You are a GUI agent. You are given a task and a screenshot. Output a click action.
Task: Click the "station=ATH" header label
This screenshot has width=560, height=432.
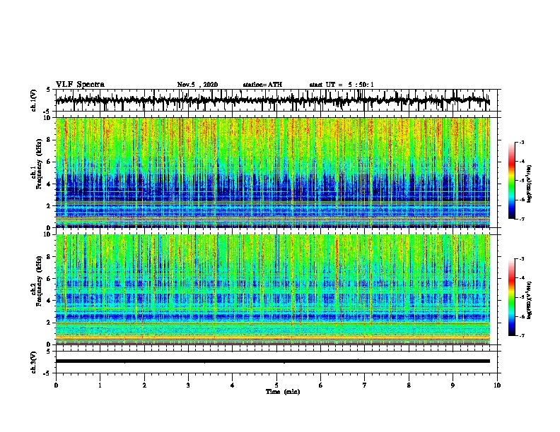(x=262, y=85)
